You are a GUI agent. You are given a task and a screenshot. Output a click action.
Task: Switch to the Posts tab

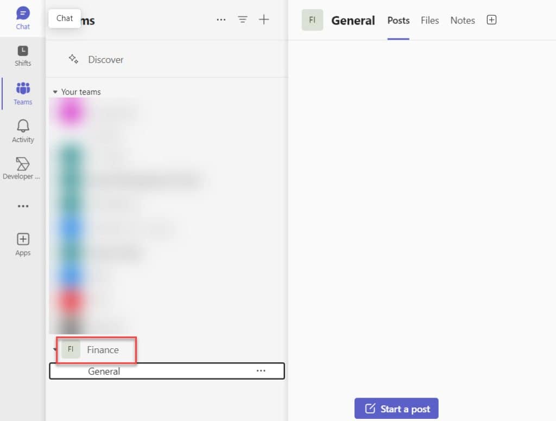click(x=398, y=21)
